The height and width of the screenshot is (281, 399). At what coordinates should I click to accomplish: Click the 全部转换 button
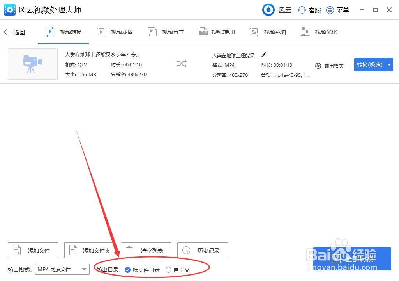352,259
